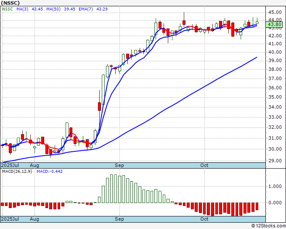The height and width of the screenshot is (229, 286).
Task: Click the Oct marker on price timeline
Action: [204, 165]
